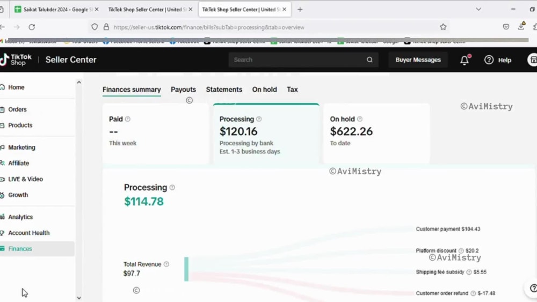Click the info icon next to Paid

point(128,119)
